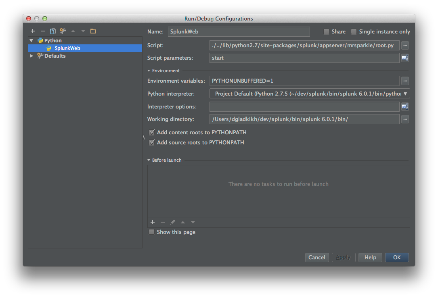Remove a Before launch task with the minus icon

tap(163, 222)
